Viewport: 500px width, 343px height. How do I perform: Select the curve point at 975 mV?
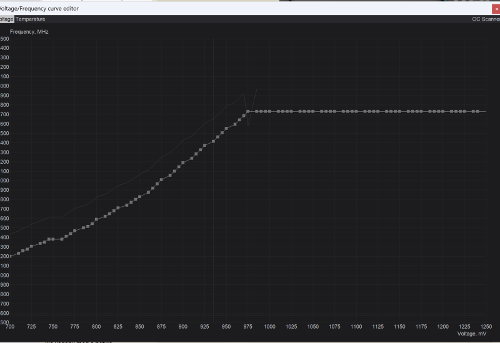click(248, 112)
